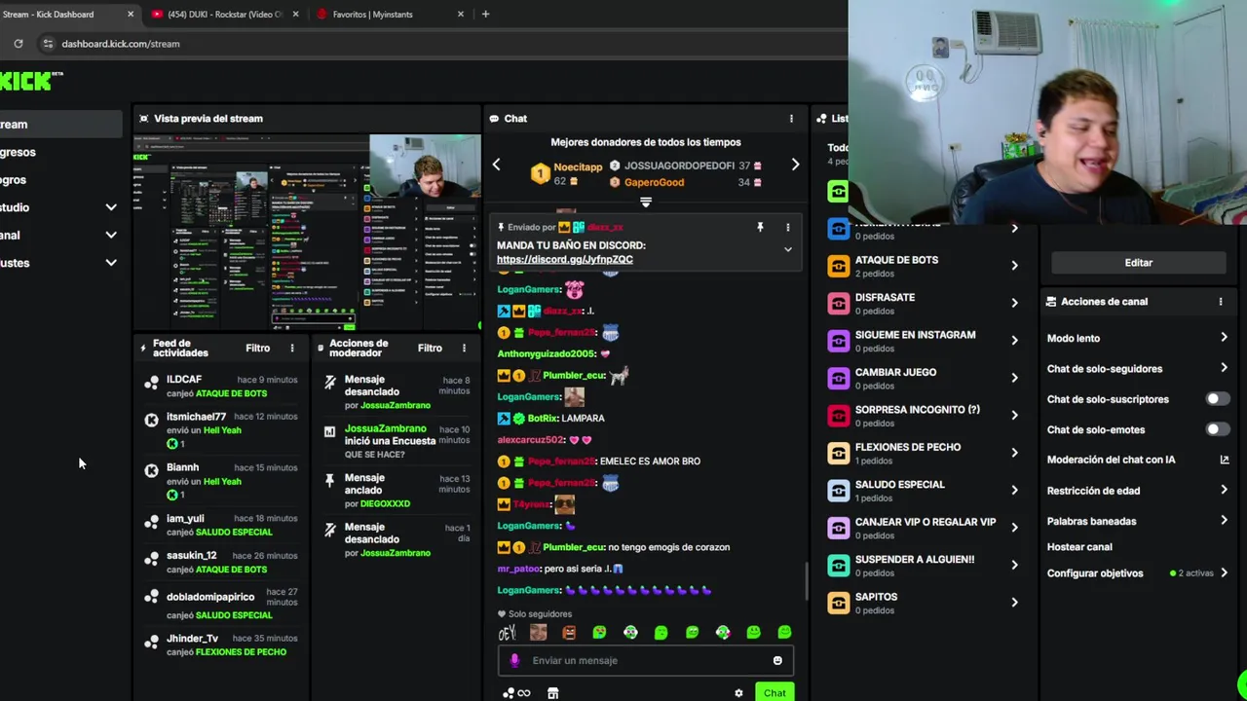Click Hostear canal
The height and width of the screenshot is (701, 1247).
(1079, 547)
